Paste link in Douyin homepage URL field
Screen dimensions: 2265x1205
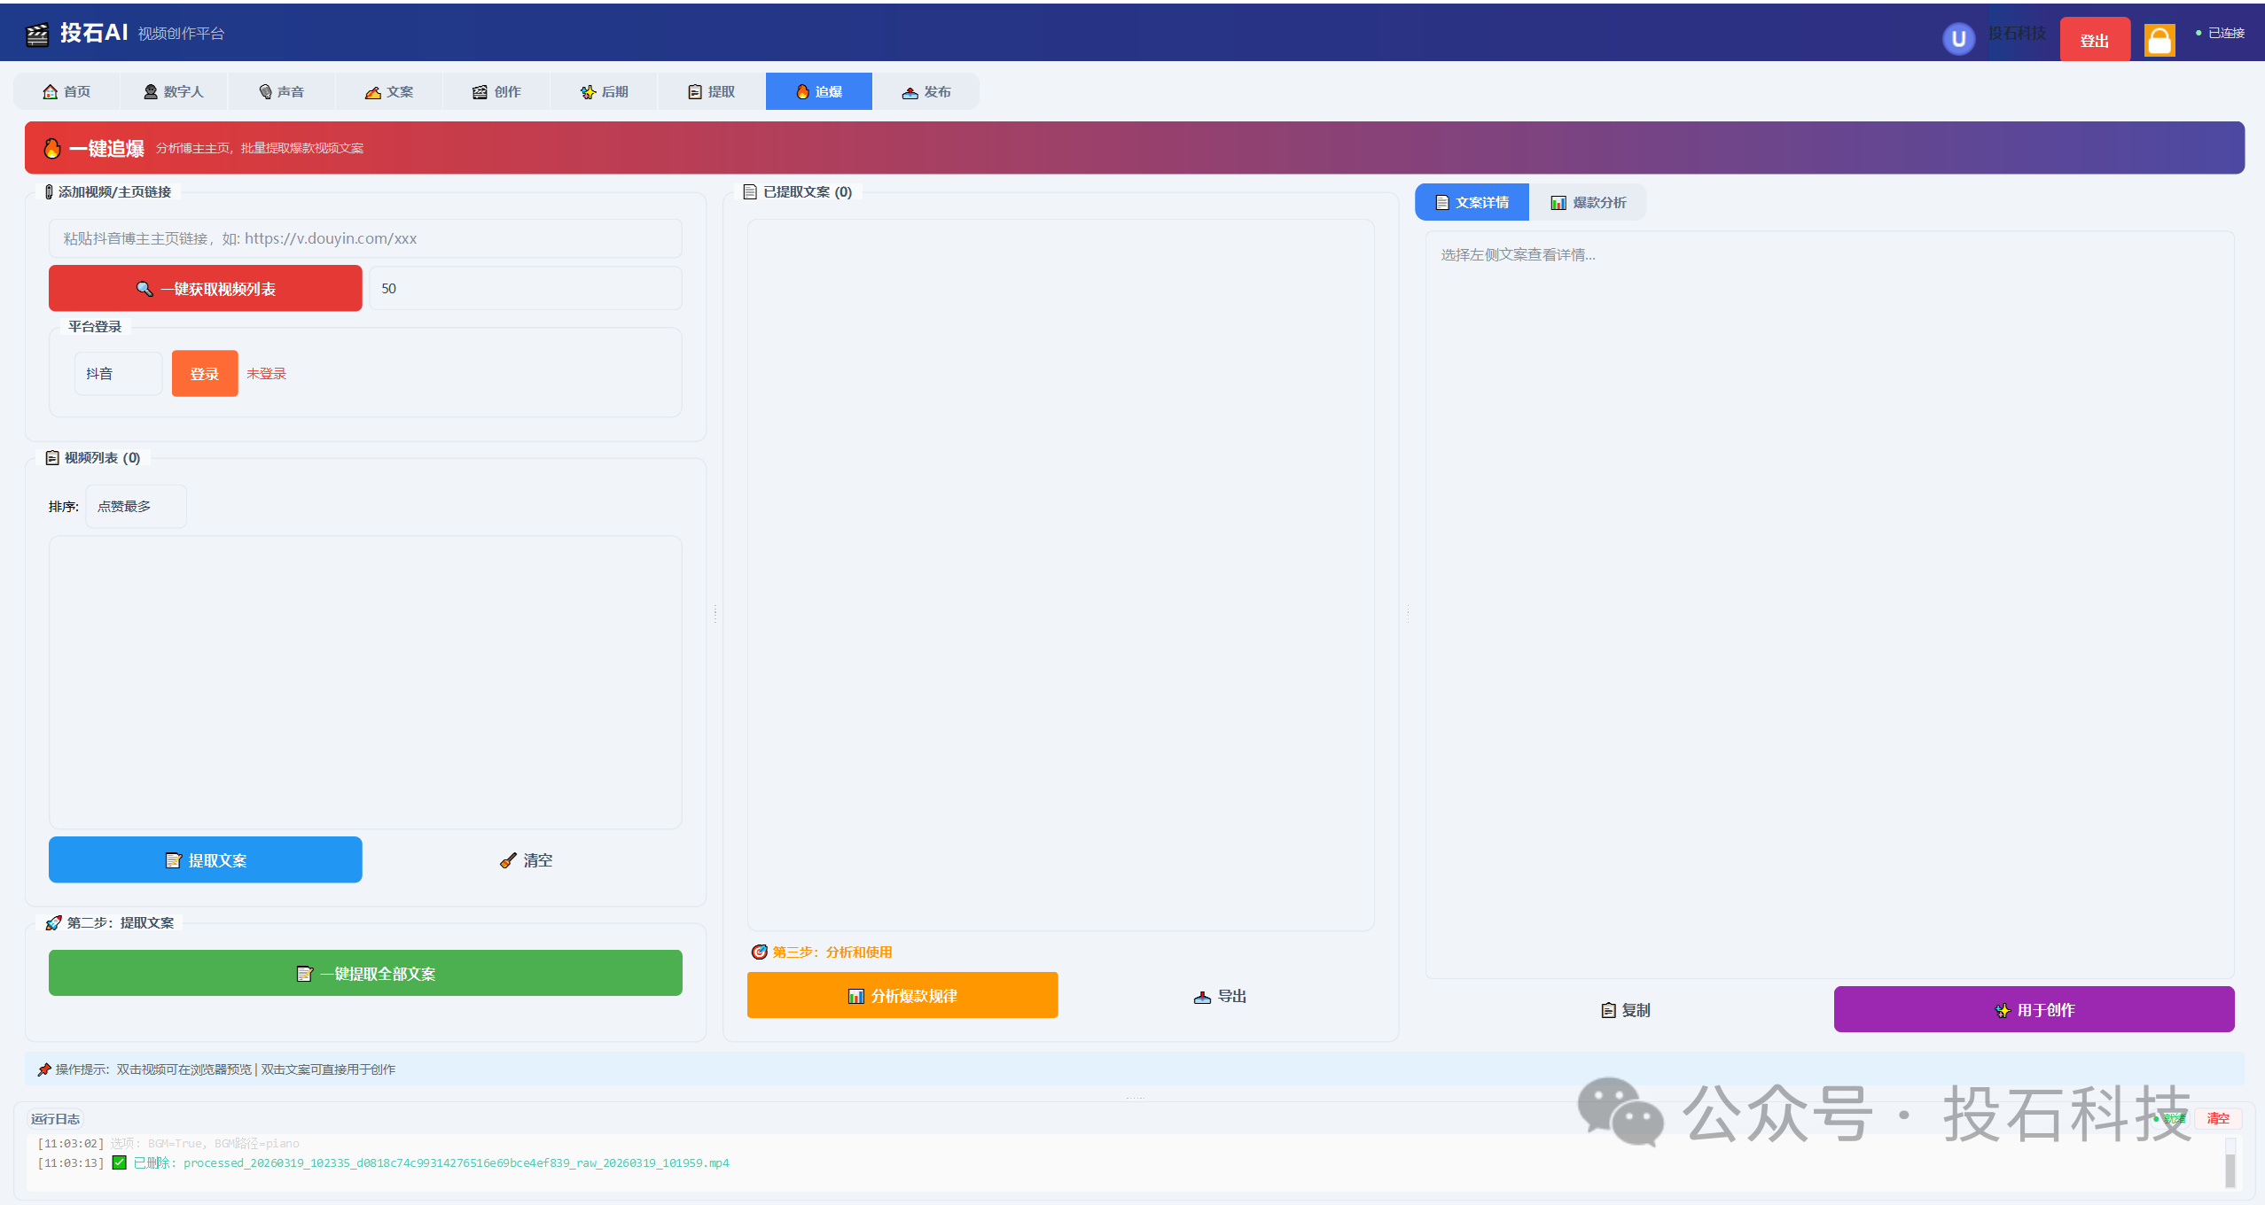point(364,238)
